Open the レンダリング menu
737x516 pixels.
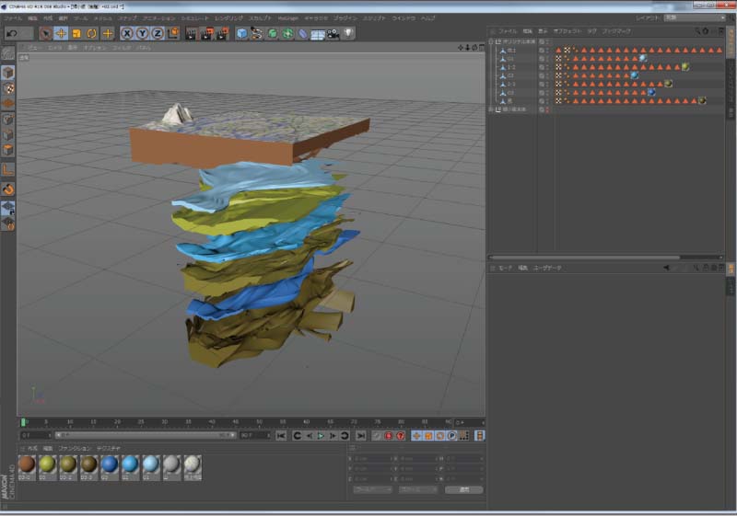click(x=228, y=18)
